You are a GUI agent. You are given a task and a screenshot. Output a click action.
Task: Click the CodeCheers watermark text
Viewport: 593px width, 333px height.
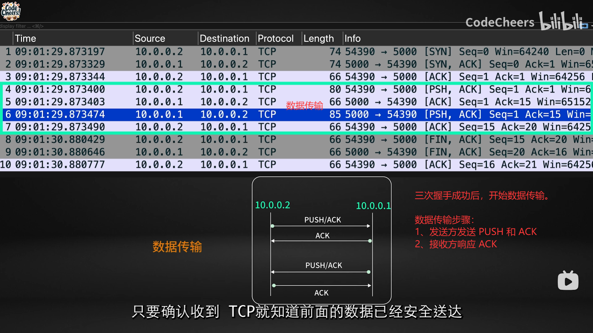click(499, 23)
